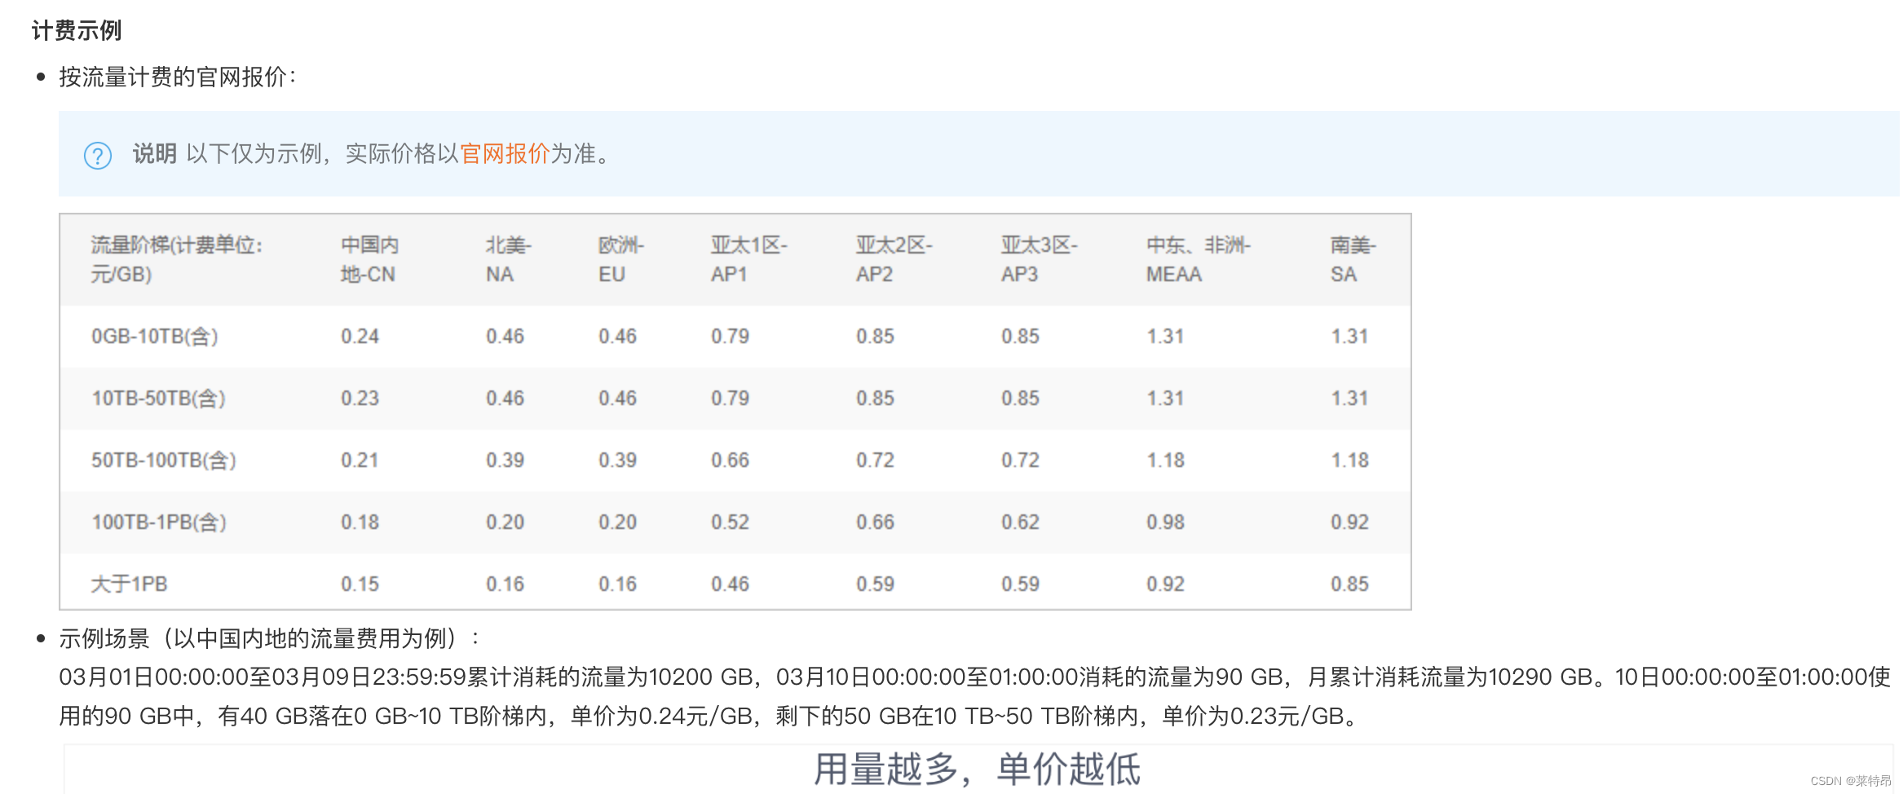Select the 50TB-100TB(含) row label
This screenshot has width=1903, height=794.
(x=163, y=461)
